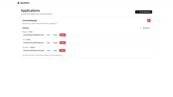Viewport: 173px width, 97px height.
Task: Click the Enabled badge next to Staging
Action: point(30,32)
